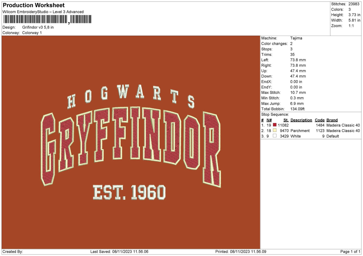This screenshot has width=363, height=256.
Task: Click the Machine value Tajima
Action: (296, 38)
